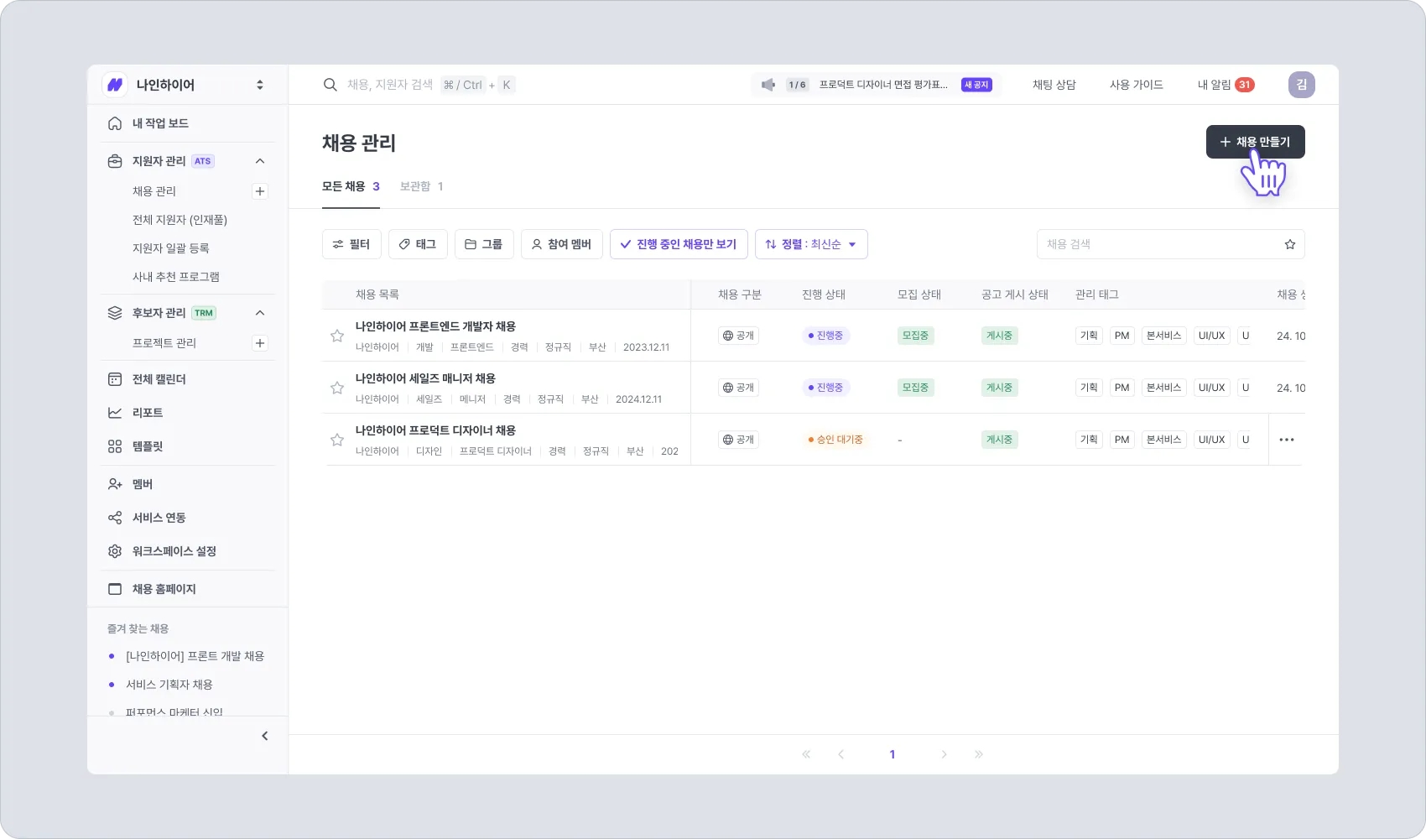Click 승인 대기중 status badge

tap(835, 440)
